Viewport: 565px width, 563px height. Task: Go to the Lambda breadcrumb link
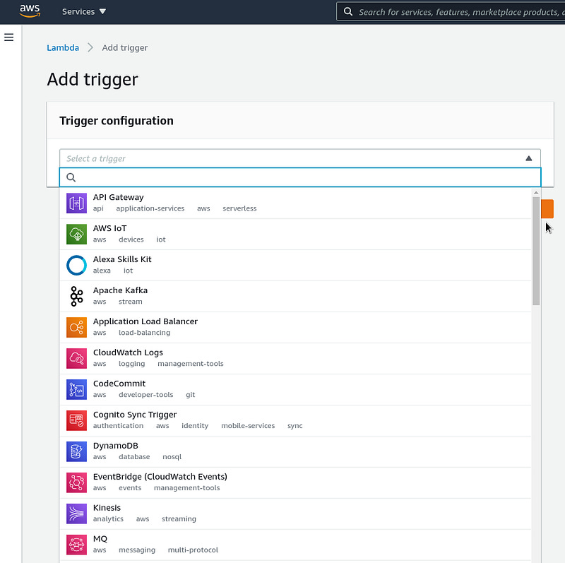point(63,47)
